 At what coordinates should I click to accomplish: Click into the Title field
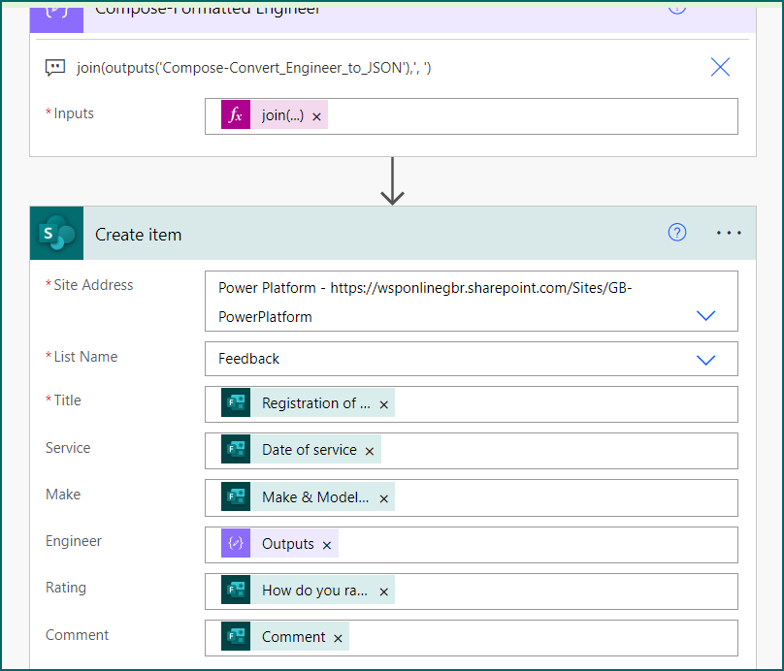pos(471,404)
